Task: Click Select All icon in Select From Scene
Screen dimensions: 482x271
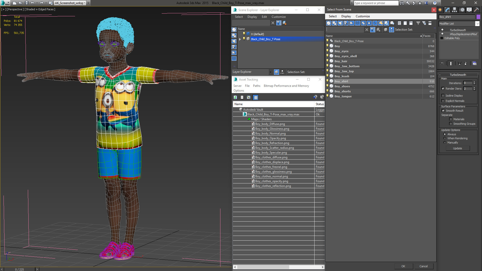Action: (x=399, y=23)
